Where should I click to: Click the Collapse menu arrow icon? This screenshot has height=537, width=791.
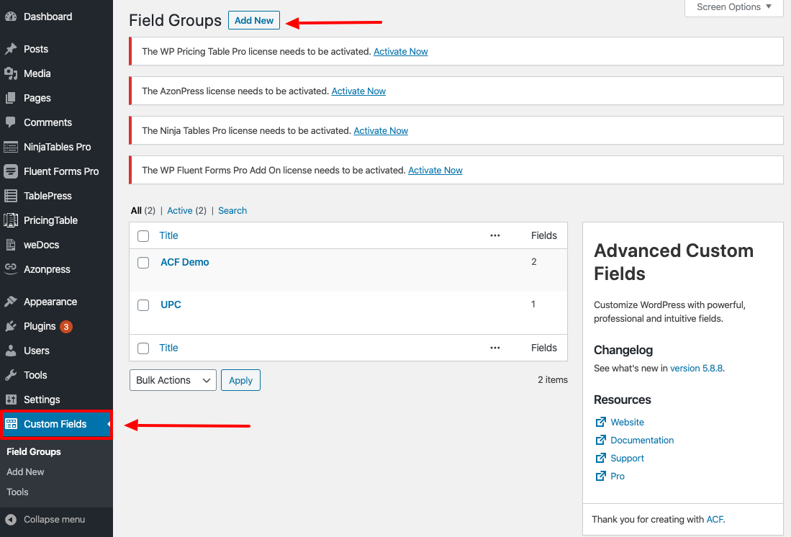pos(11,519)
